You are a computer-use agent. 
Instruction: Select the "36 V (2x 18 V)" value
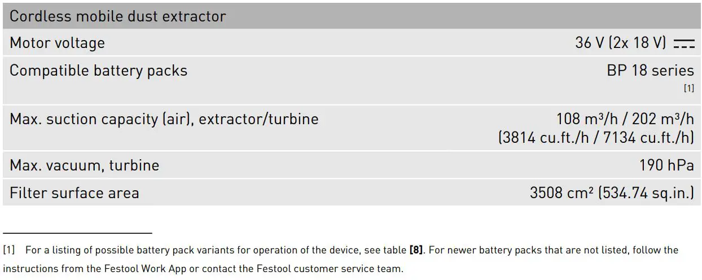pos(620,43)
